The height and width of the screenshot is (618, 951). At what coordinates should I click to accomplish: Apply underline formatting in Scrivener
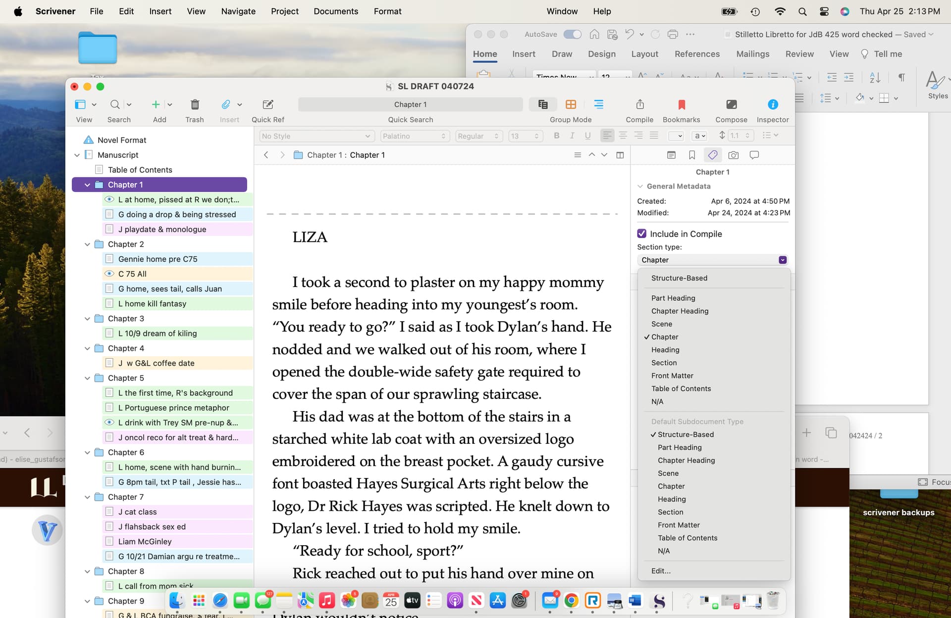[x=587, y=136]
